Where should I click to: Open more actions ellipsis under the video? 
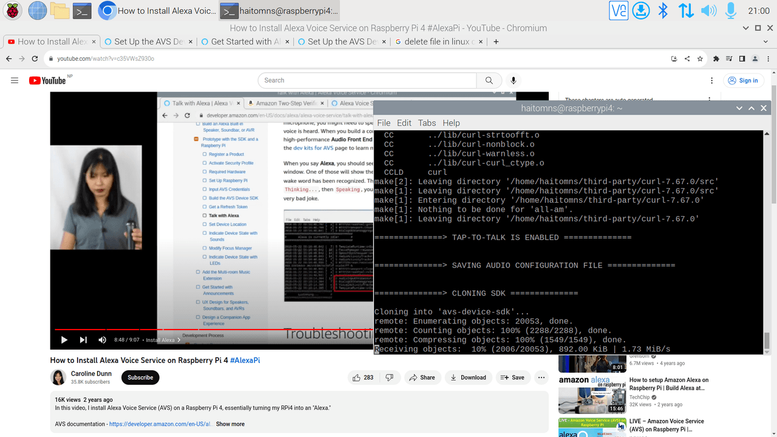tap(541, 378)
